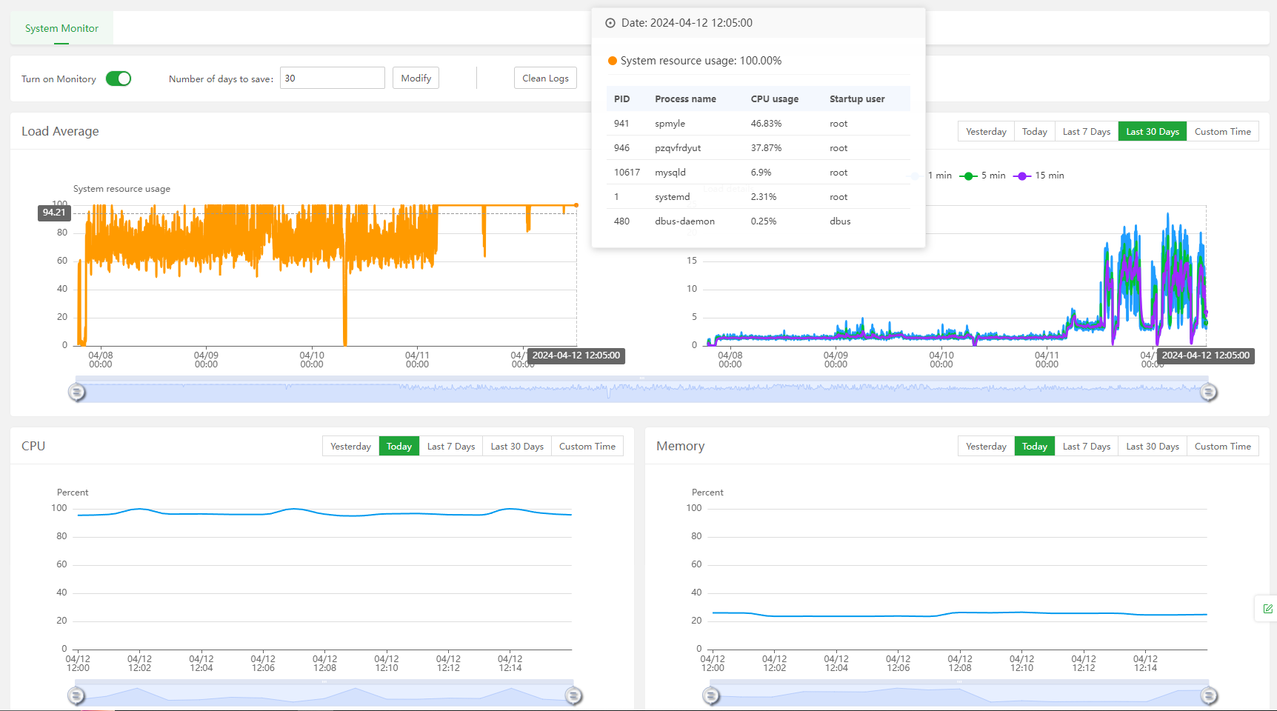Disable the Turn on Monitory switch

tap(119, 79)
